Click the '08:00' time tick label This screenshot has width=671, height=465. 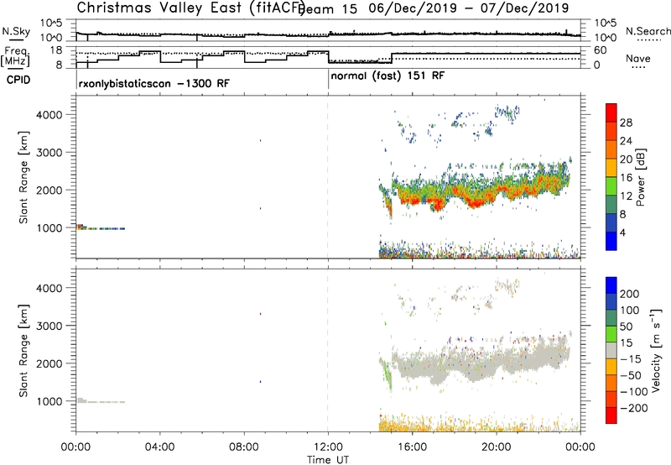tap(244, 447)
